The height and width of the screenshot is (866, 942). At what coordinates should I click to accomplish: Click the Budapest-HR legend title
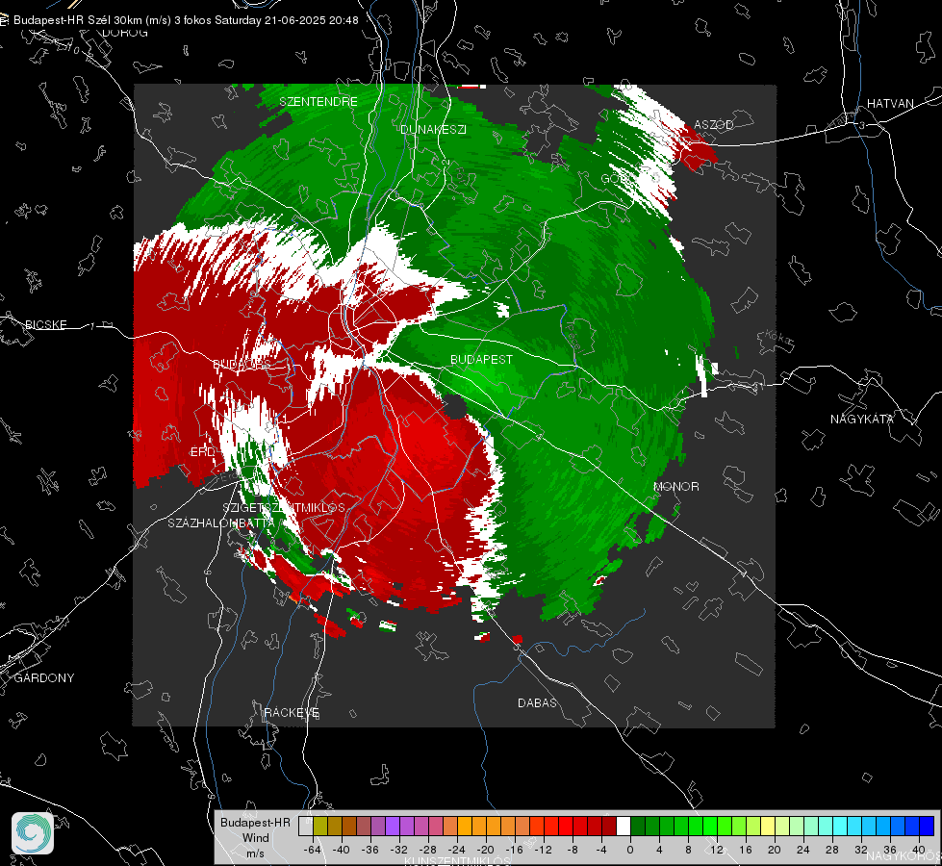255,822
